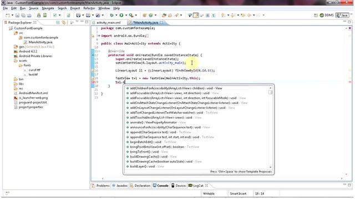Select MainActivity.java in Package Explorer
This screenshot has height=199, width=355.
pyautogui.click(x=40, y=42)
